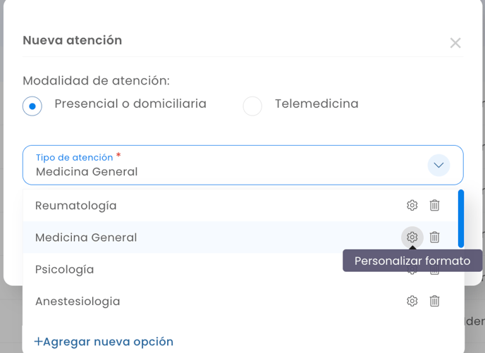Choose Reumatología from the list
Viewport: 485px width, 353px height.
(x=76, y=206)
